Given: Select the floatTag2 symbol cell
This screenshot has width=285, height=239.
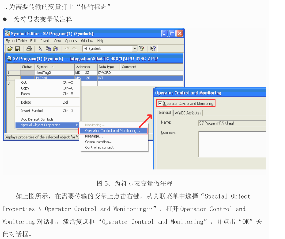Looking at the screenshot, I should point(54,73).
